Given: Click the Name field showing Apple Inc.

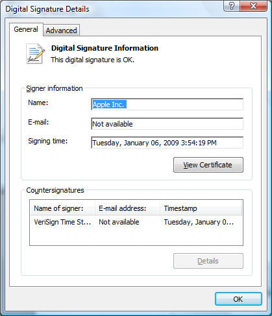Looking at the screenshot, I should [x=167, y=104].
